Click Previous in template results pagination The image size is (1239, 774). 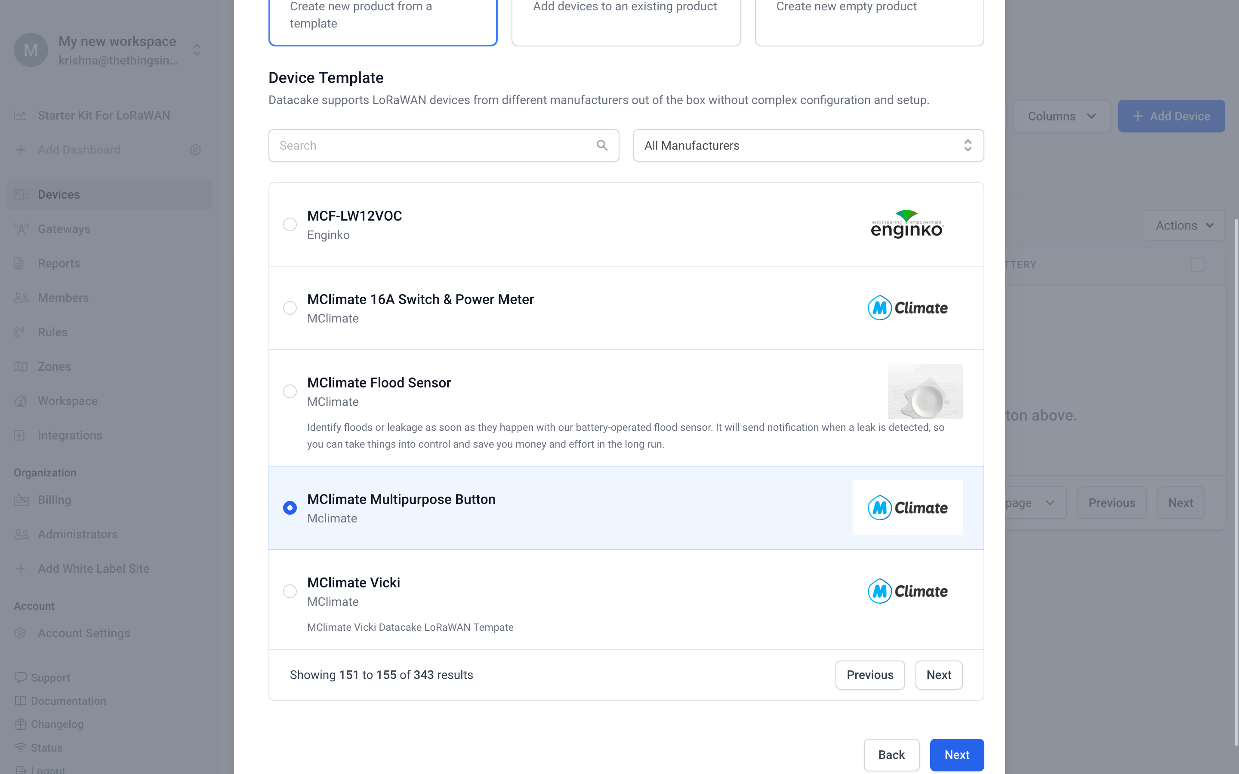pyautogui.click(x=869, y=675)
